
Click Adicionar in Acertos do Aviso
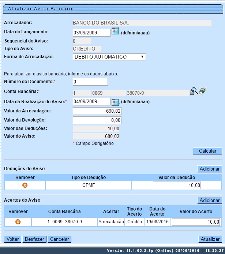[x=209, y=201]
